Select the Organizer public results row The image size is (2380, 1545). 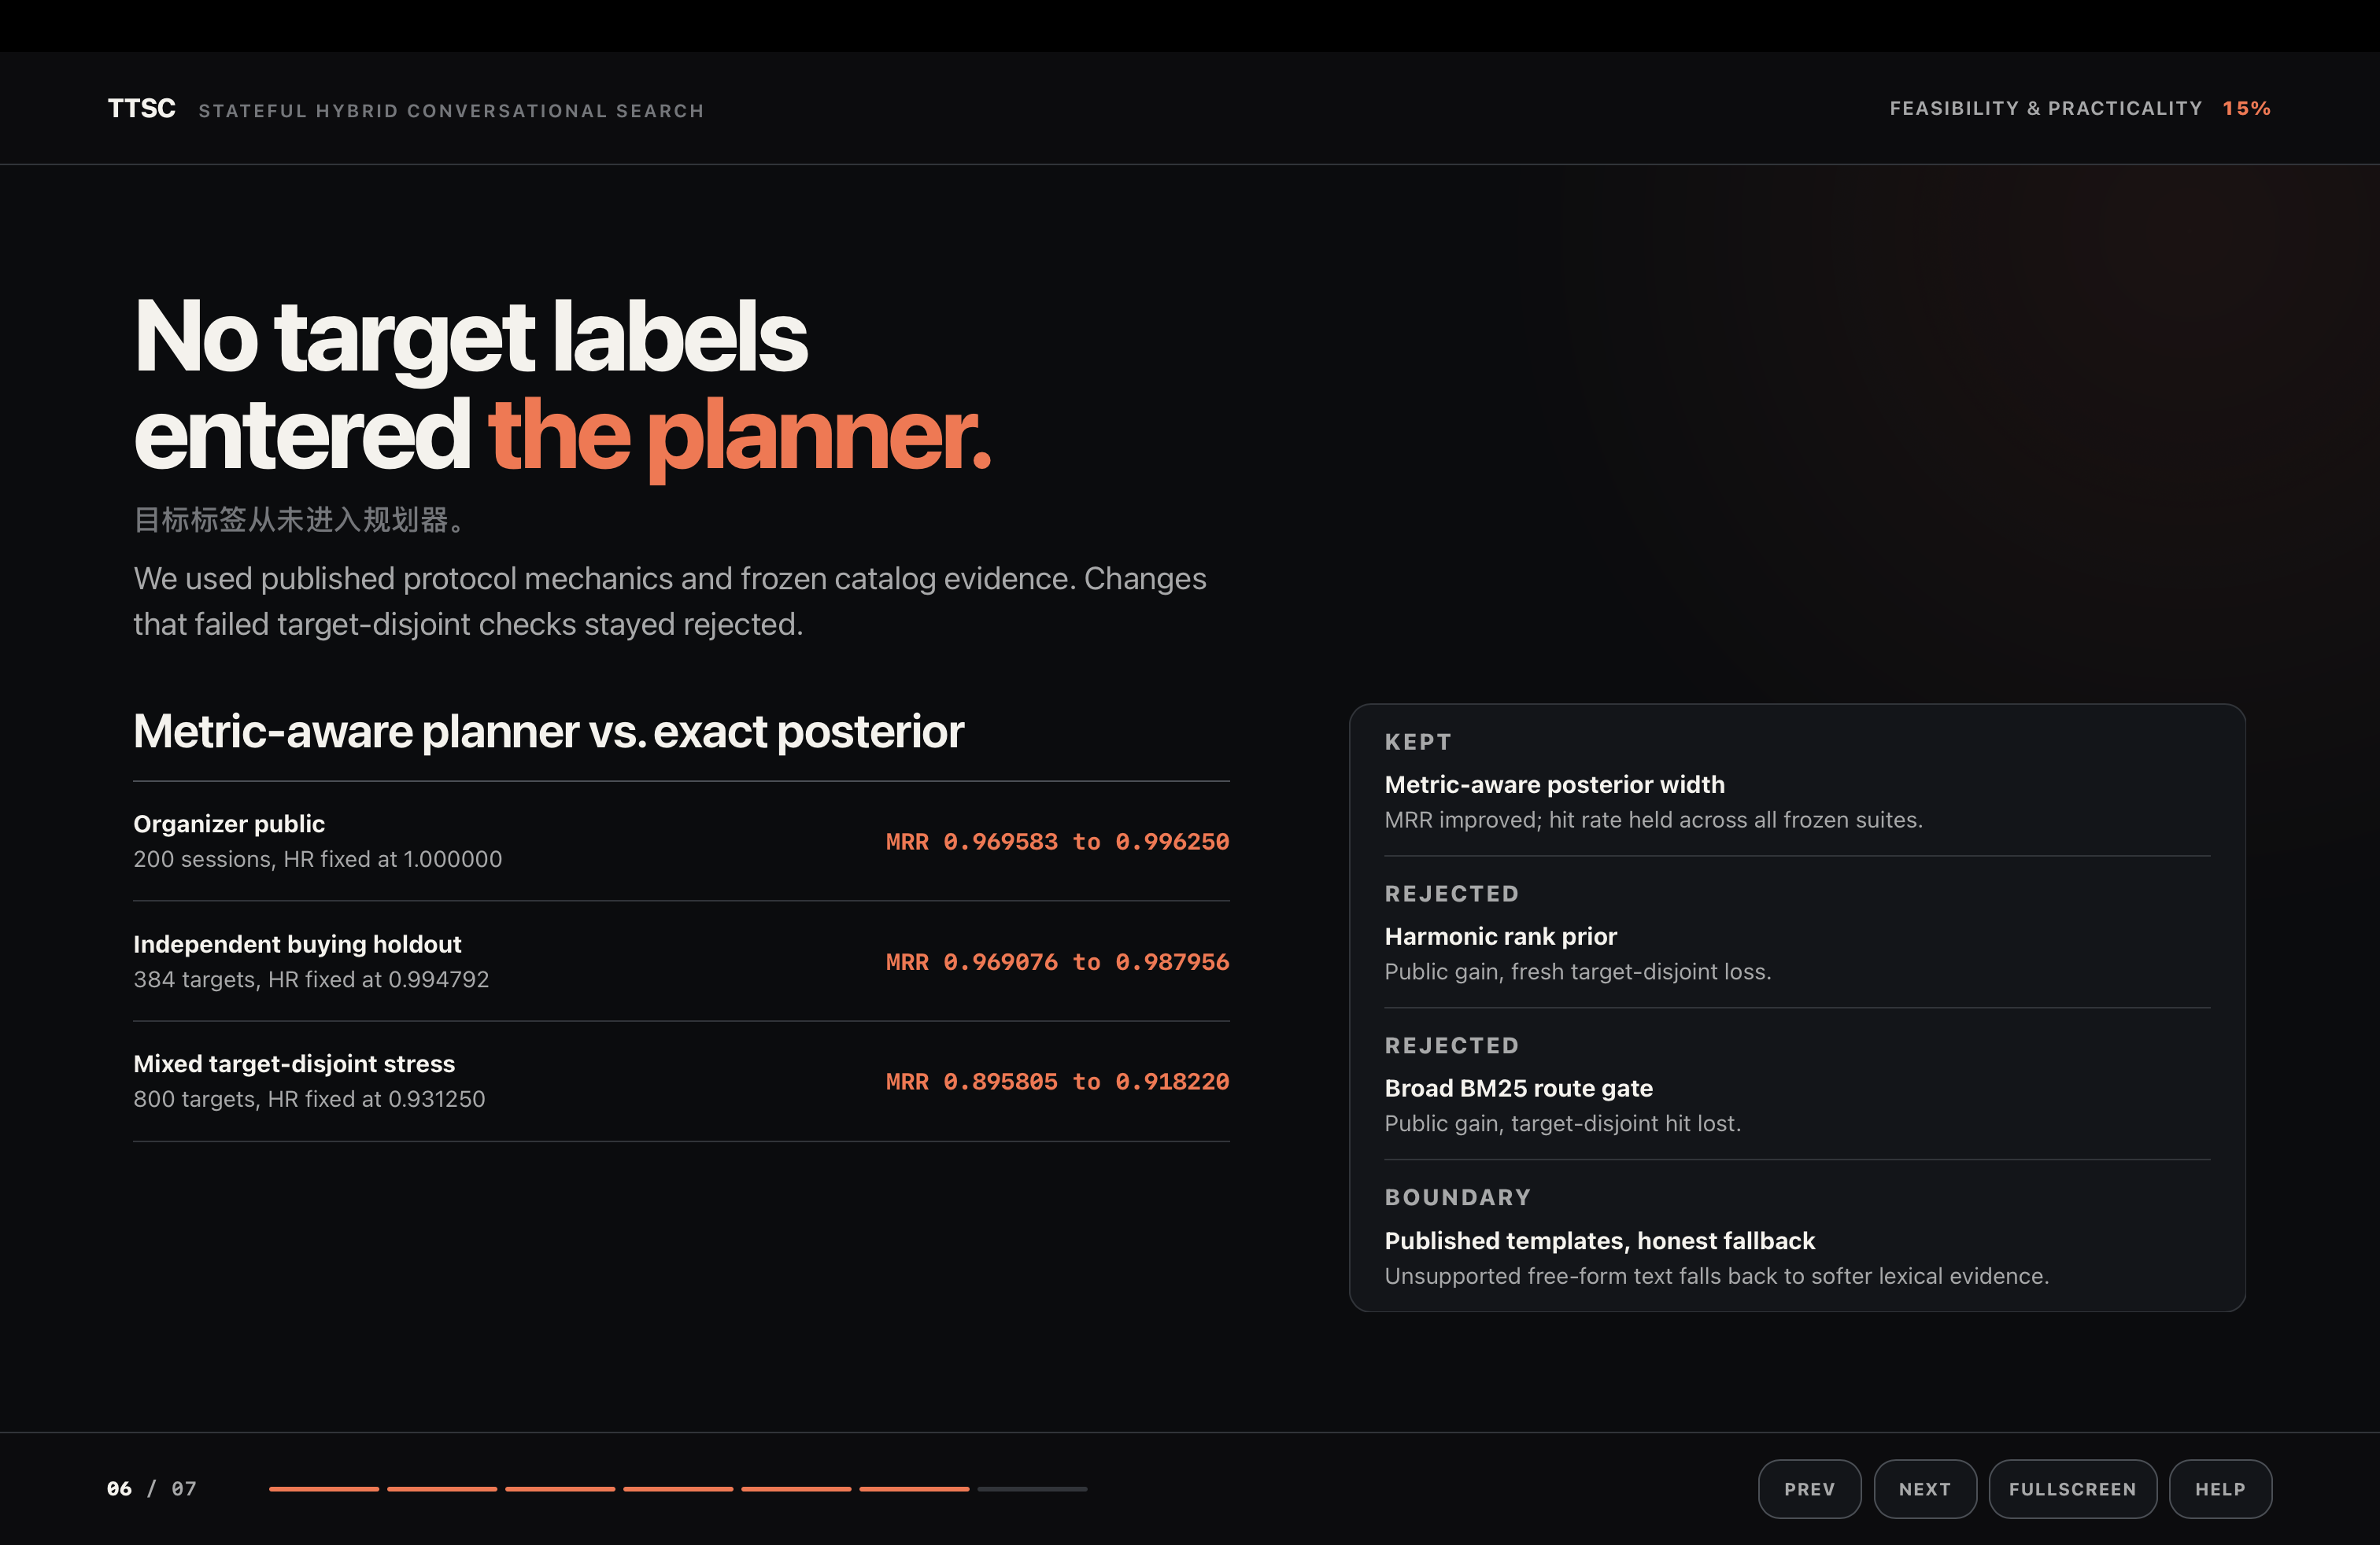(x=681, y=842)
